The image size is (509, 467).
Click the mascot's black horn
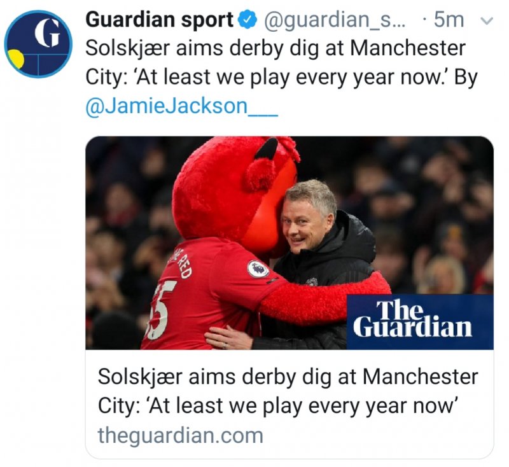click(267, 150)
